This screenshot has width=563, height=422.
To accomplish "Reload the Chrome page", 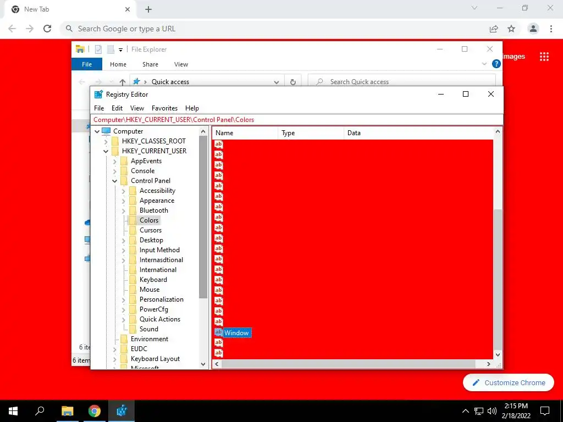I will [x=47, y=29].
